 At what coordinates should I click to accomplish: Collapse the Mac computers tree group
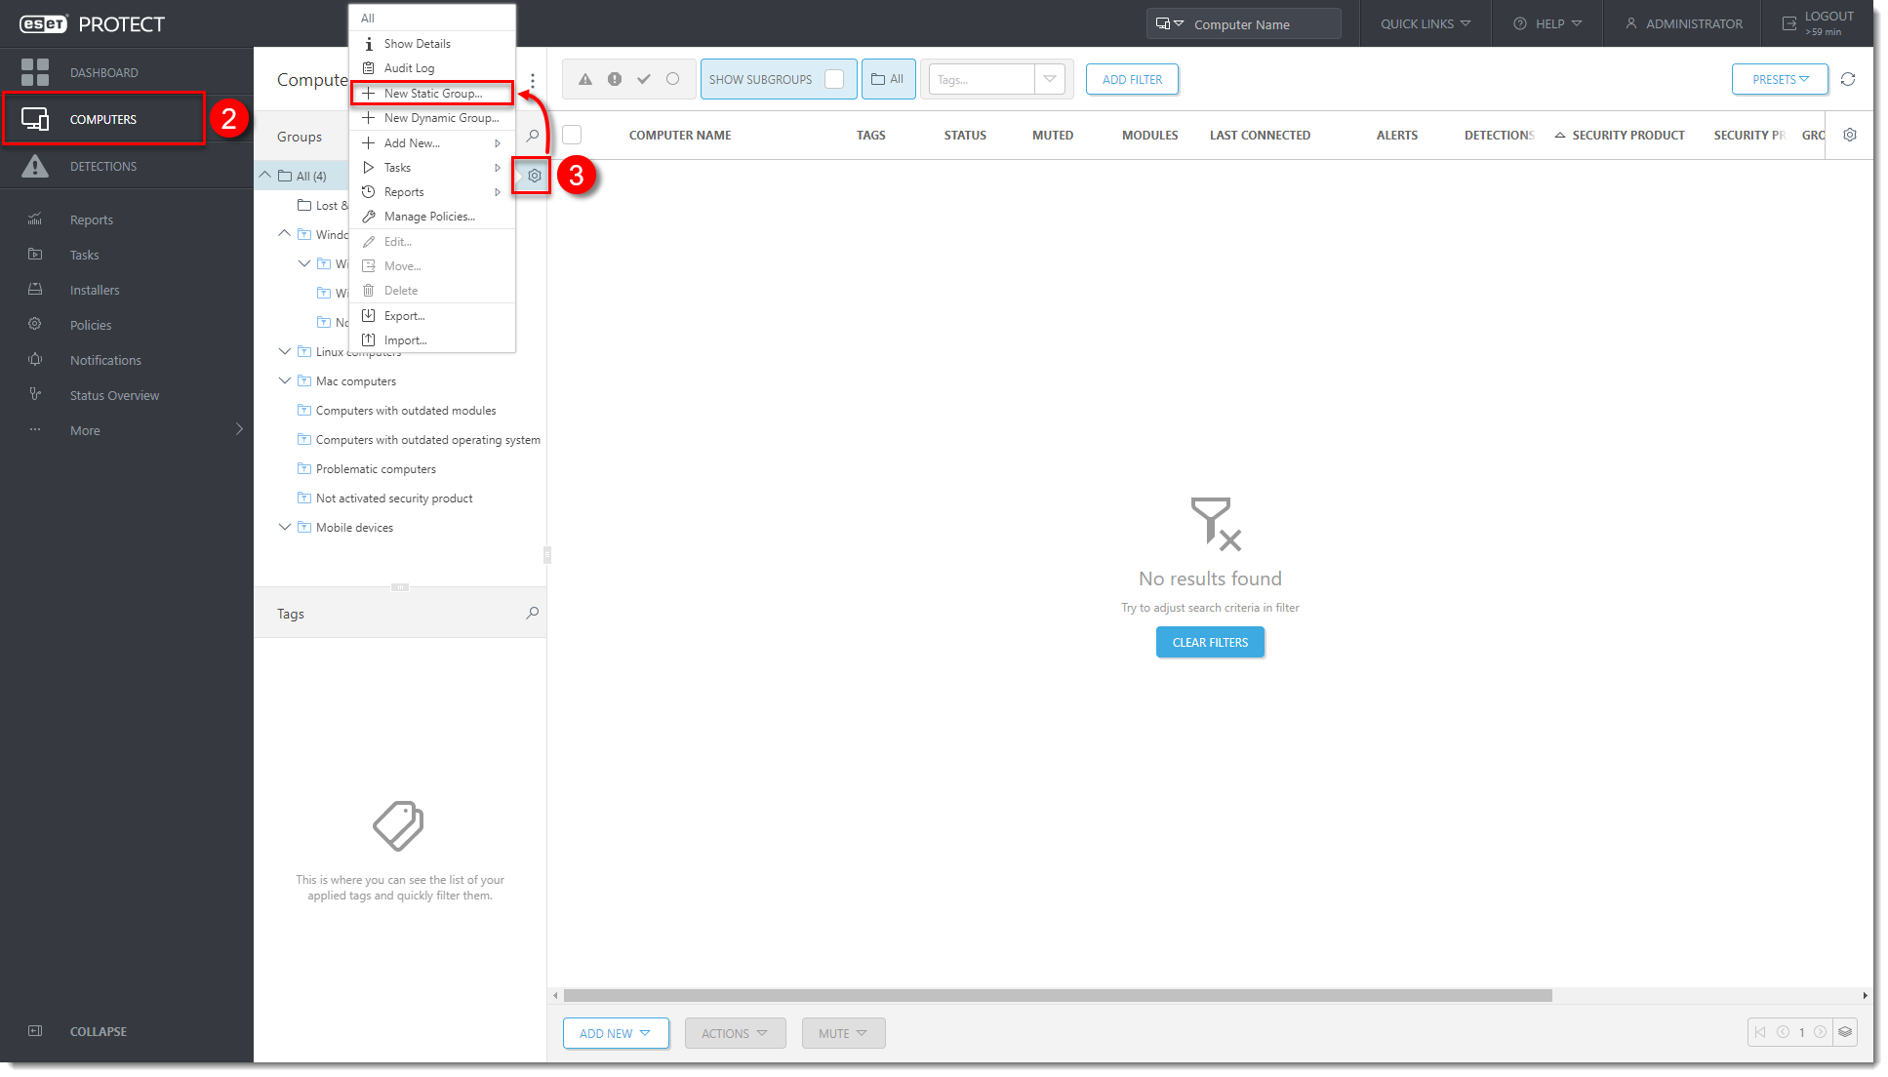coord(285,380)
